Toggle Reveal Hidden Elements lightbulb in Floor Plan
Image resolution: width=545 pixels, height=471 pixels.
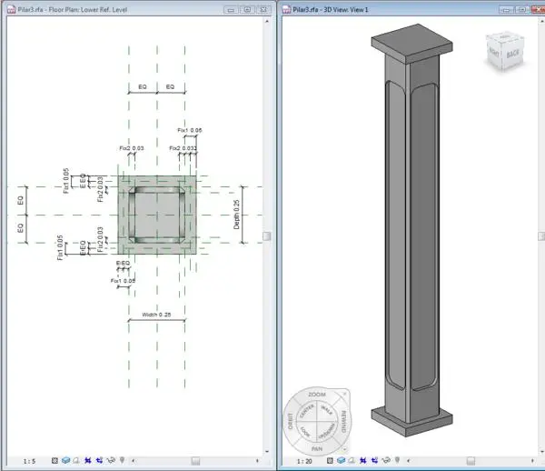coord(122,461)
